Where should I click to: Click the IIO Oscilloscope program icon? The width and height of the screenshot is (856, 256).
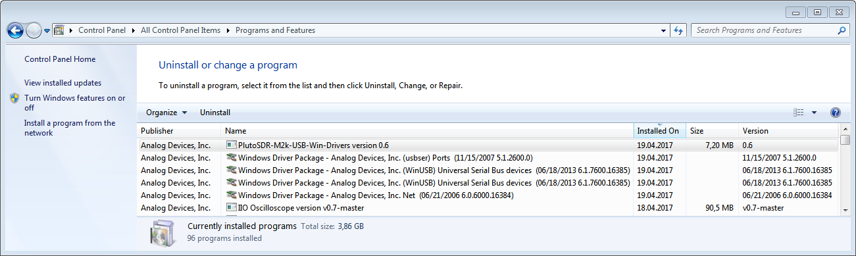231,208
